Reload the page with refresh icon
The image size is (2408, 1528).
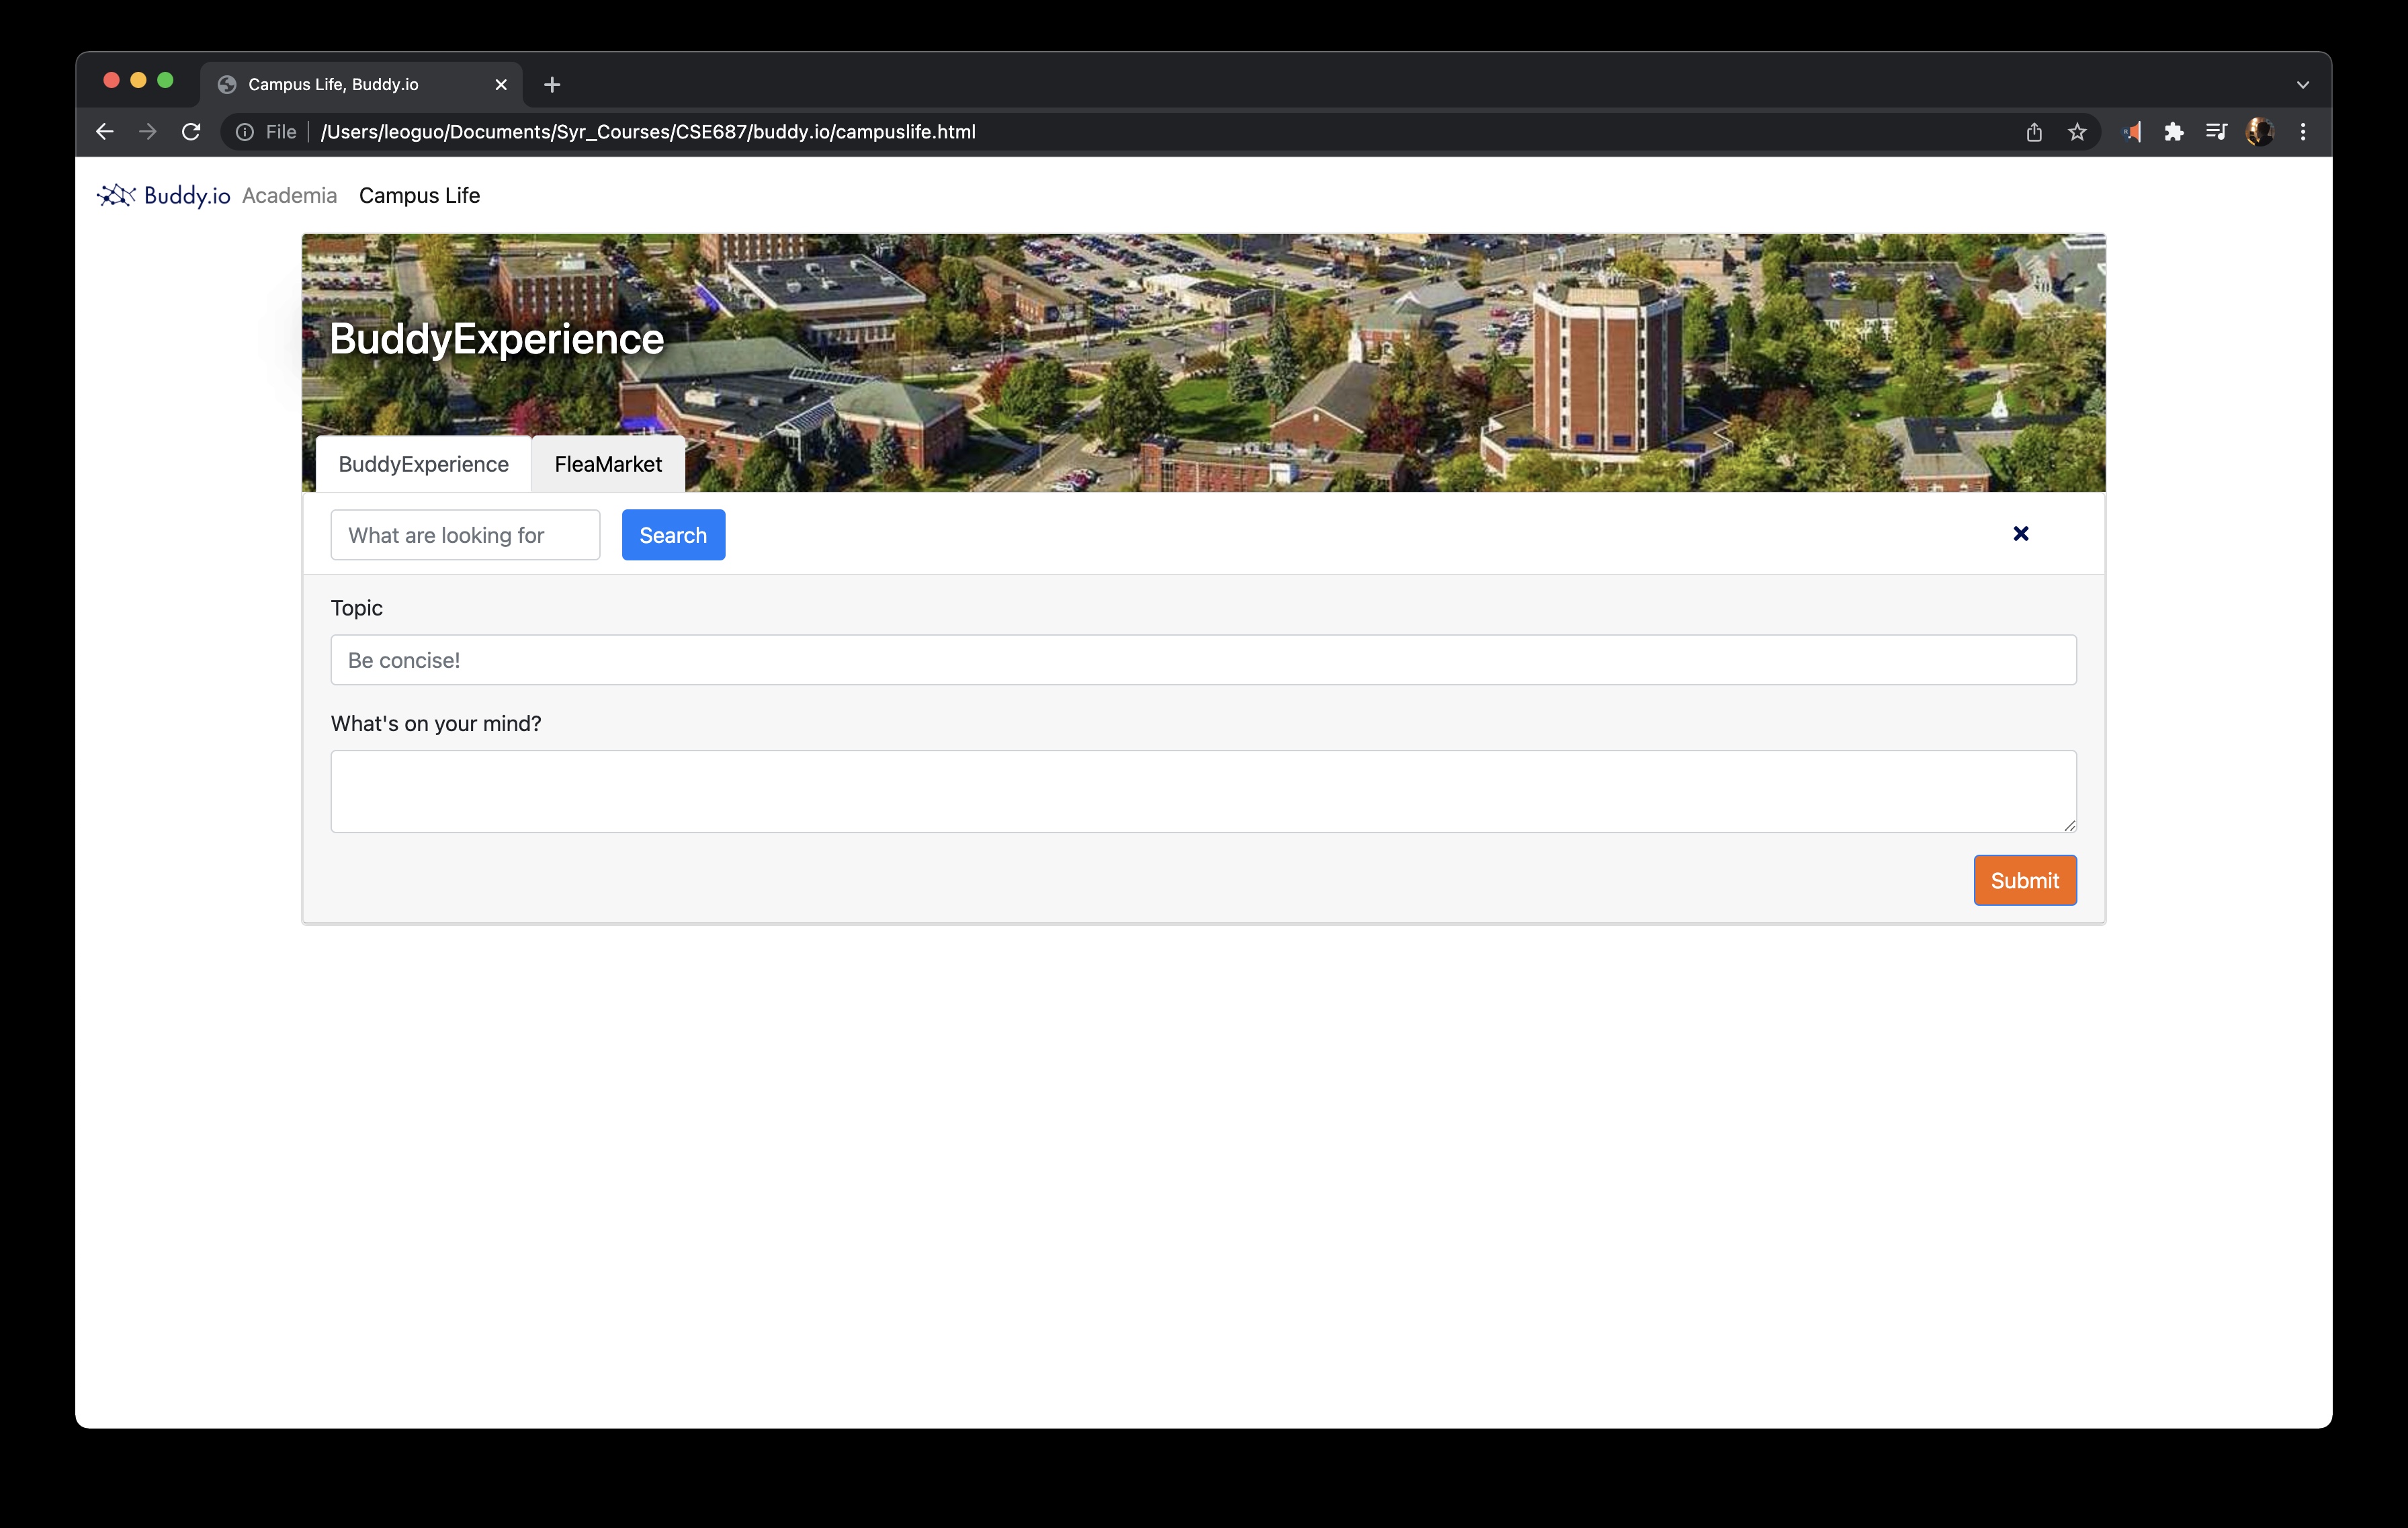pos(191,132)
